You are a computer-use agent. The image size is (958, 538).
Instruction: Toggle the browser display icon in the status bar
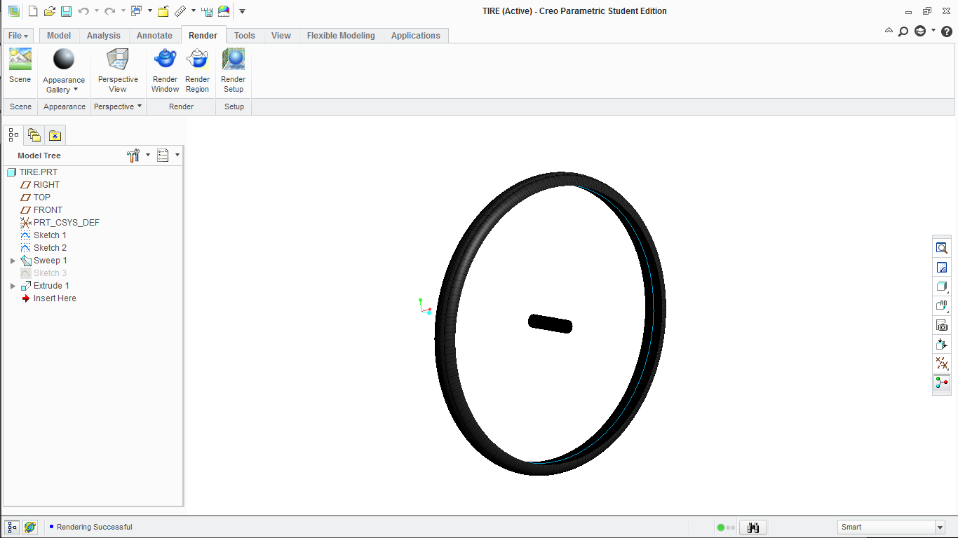pyautogui.click(x=30, y=527)
